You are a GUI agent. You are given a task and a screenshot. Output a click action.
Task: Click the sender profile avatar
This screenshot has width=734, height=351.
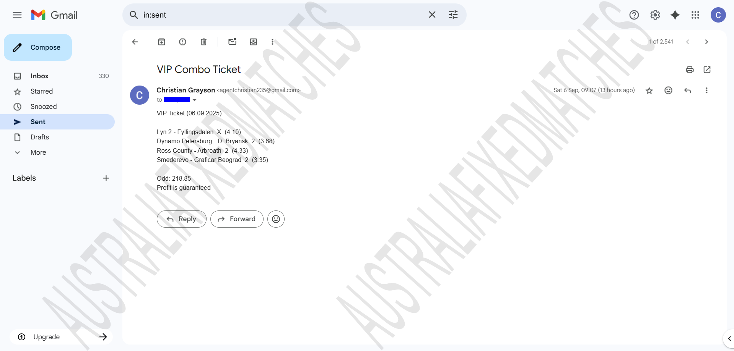point(140,95)
